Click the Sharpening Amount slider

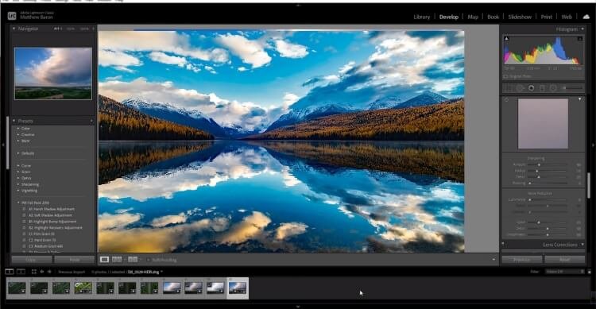(547, 164)
